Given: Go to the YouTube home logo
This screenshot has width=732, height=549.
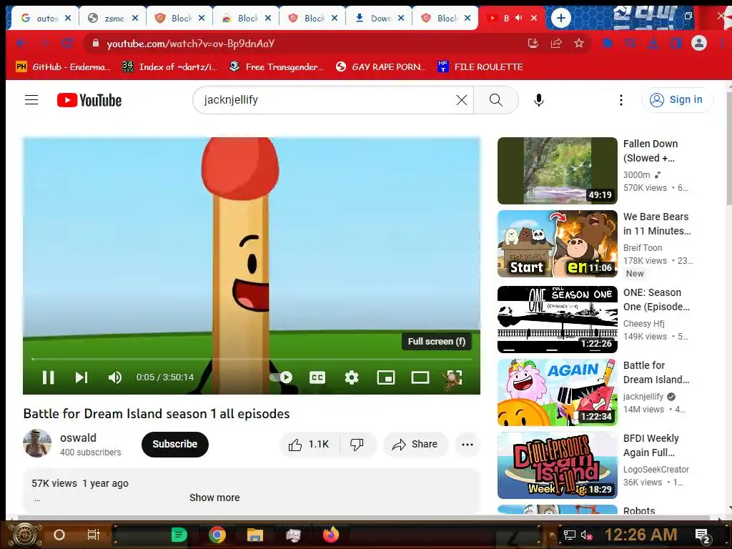Looking at the screenshot, I should point(89,100).
